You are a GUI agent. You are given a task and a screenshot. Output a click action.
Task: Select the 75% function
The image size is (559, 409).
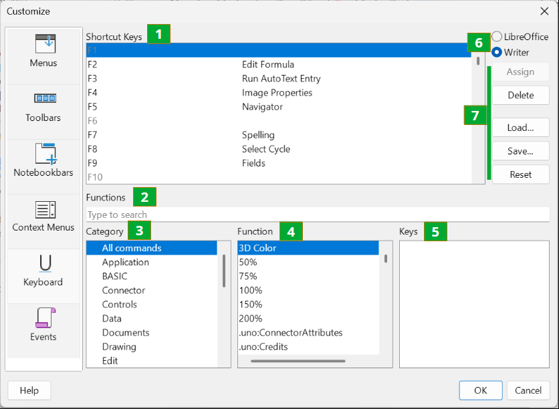click(308, 276)
